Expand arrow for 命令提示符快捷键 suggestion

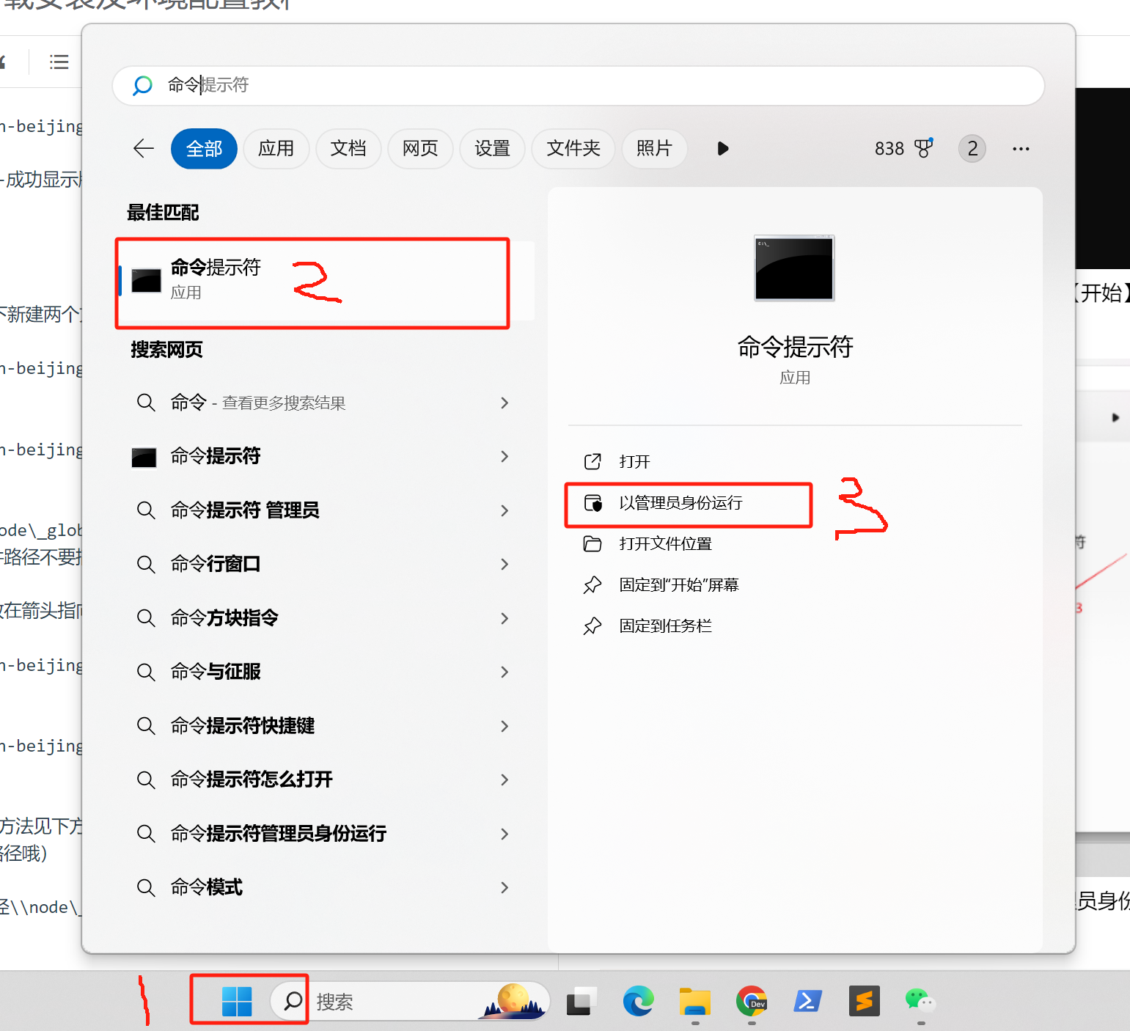505,726
